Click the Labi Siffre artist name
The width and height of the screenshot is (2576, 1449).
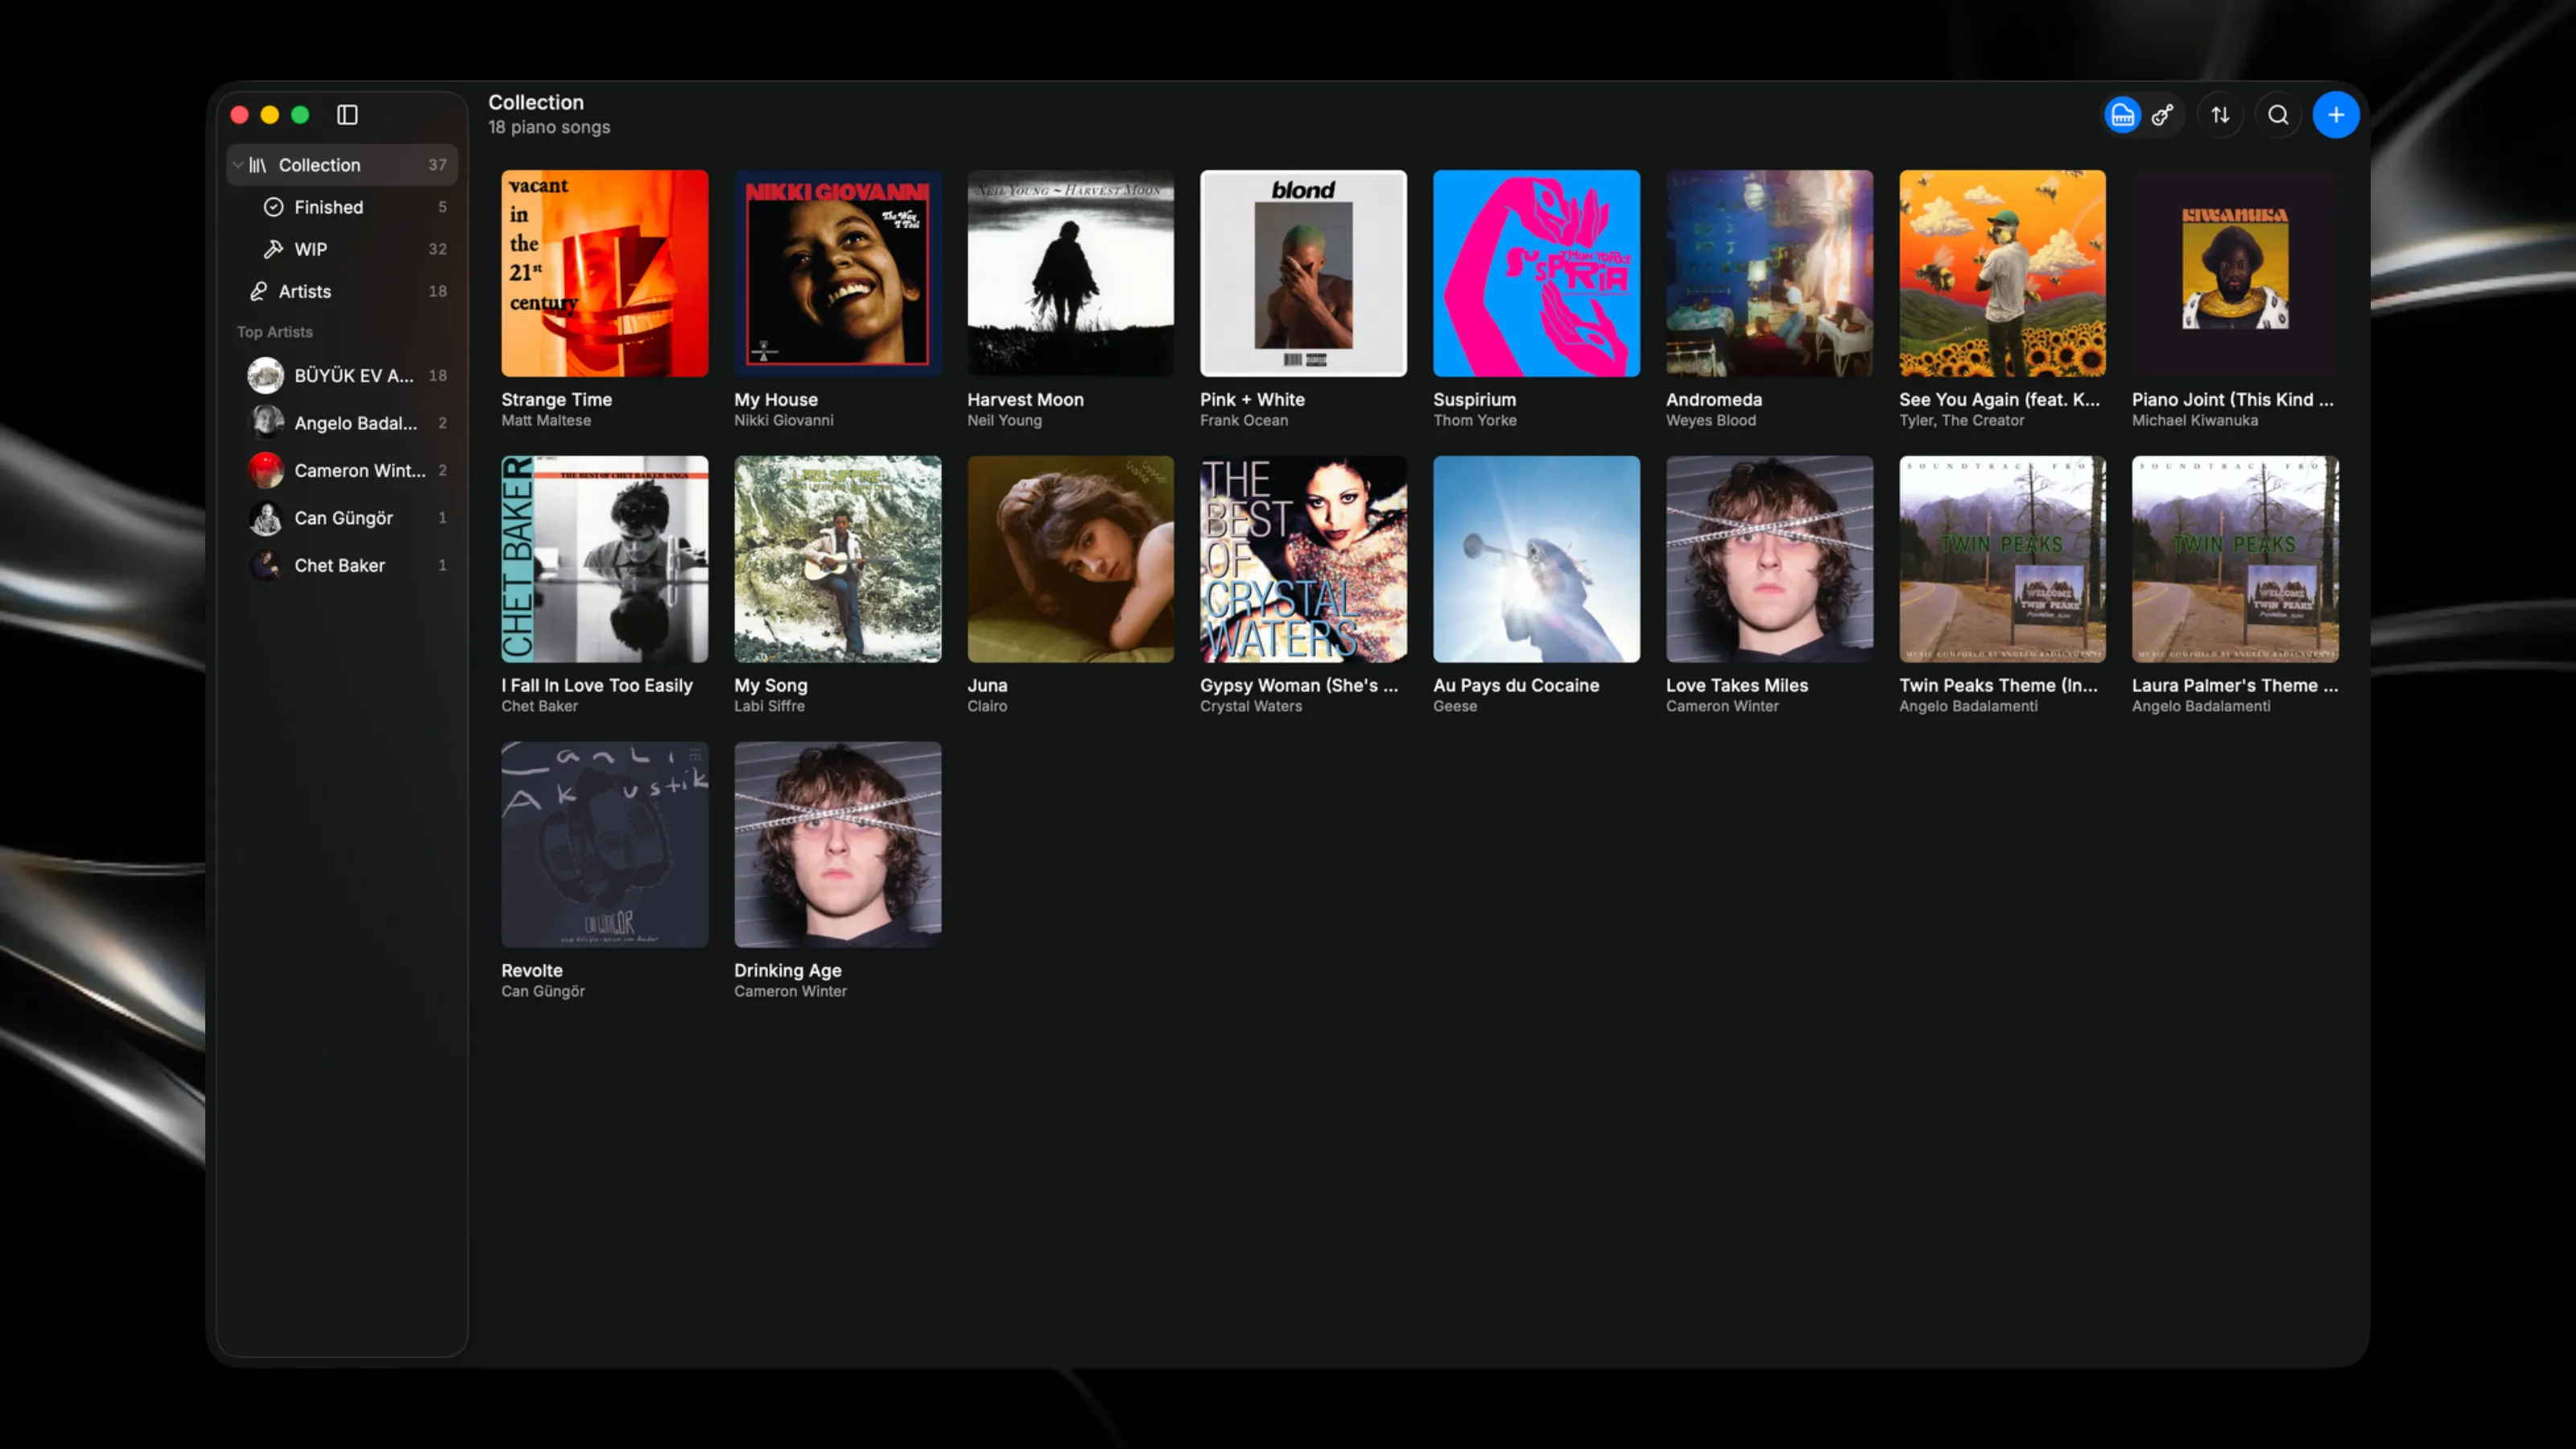click(x=769, y=706)
